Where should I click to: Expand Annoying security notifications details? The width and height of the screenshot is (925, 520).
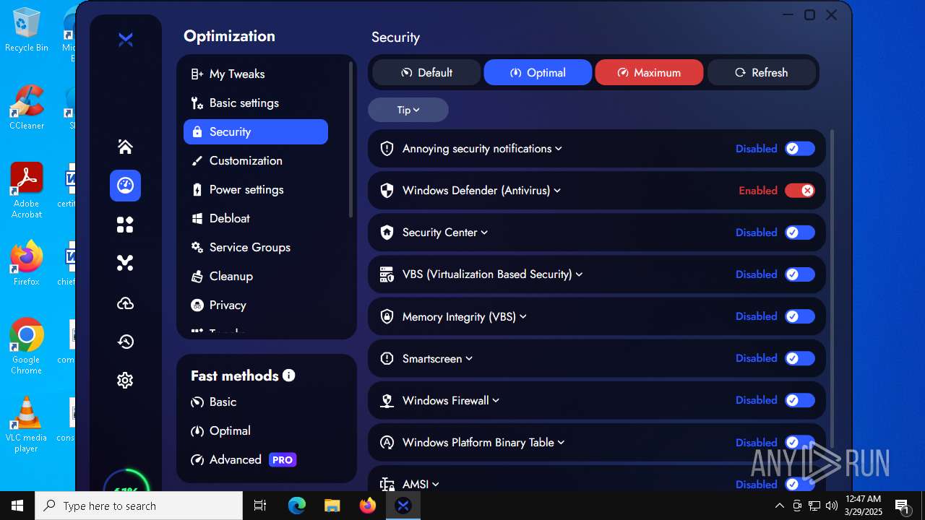pos(559,149)
